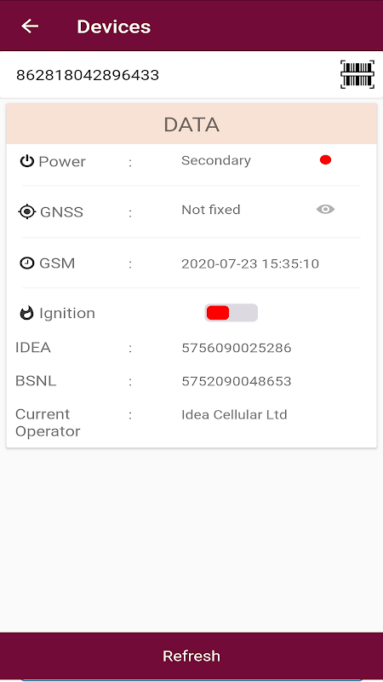Click the Idea Cellular Ltd operator text

click(235, 414)
